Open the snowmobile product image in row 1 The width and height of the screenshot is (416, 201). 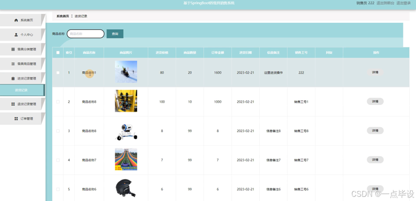pos(126,72)
